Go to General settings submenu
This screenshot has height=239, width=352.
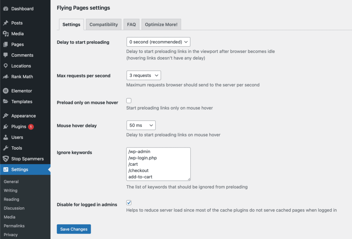point(11,182)
